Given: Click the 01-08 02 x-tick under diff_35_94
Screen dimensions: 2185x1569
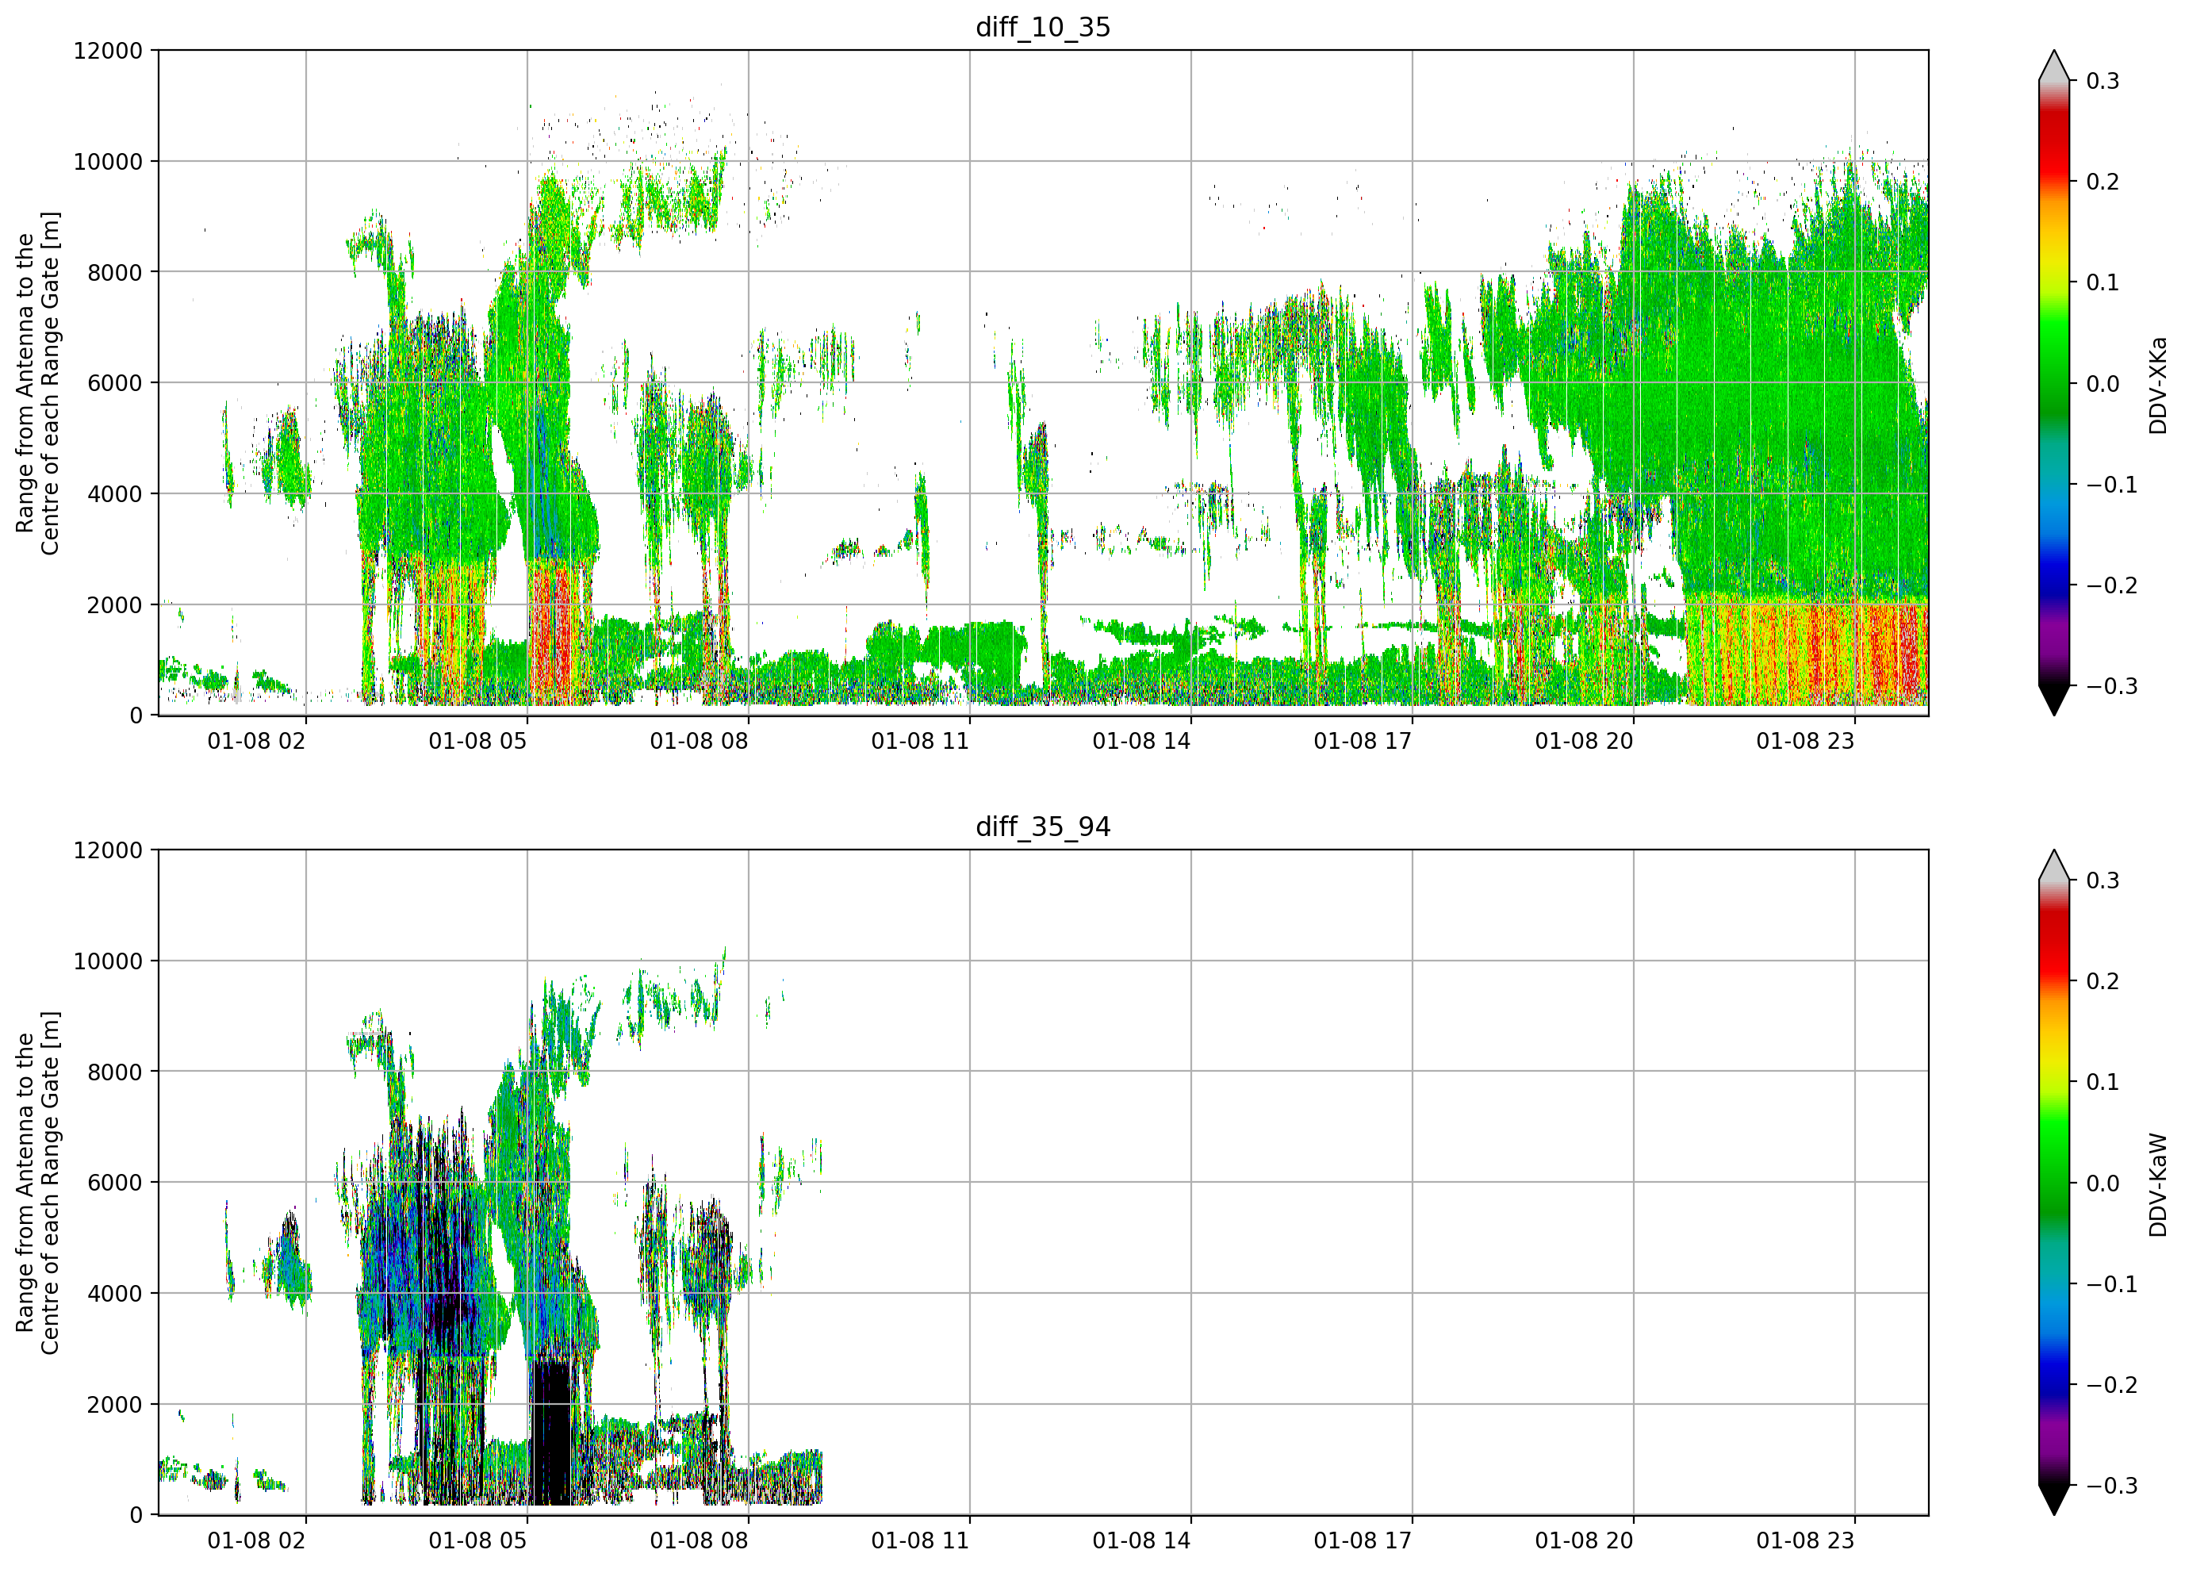Looking at the screenshot, I should click(x=256, y=1541).
